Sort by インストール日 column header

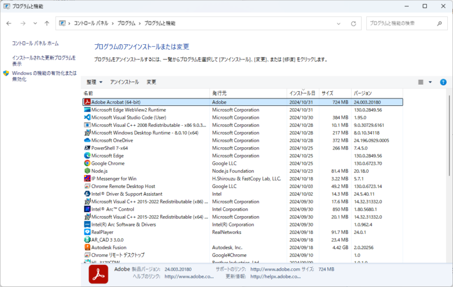[303, 93]
